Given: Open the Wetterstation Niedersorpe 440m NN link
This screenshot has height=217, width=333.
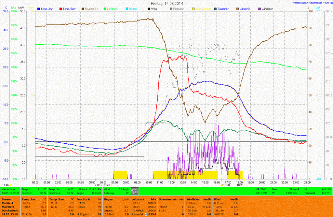Looking at the screenshot, I should pyautogui.click(x=313, y=3).
